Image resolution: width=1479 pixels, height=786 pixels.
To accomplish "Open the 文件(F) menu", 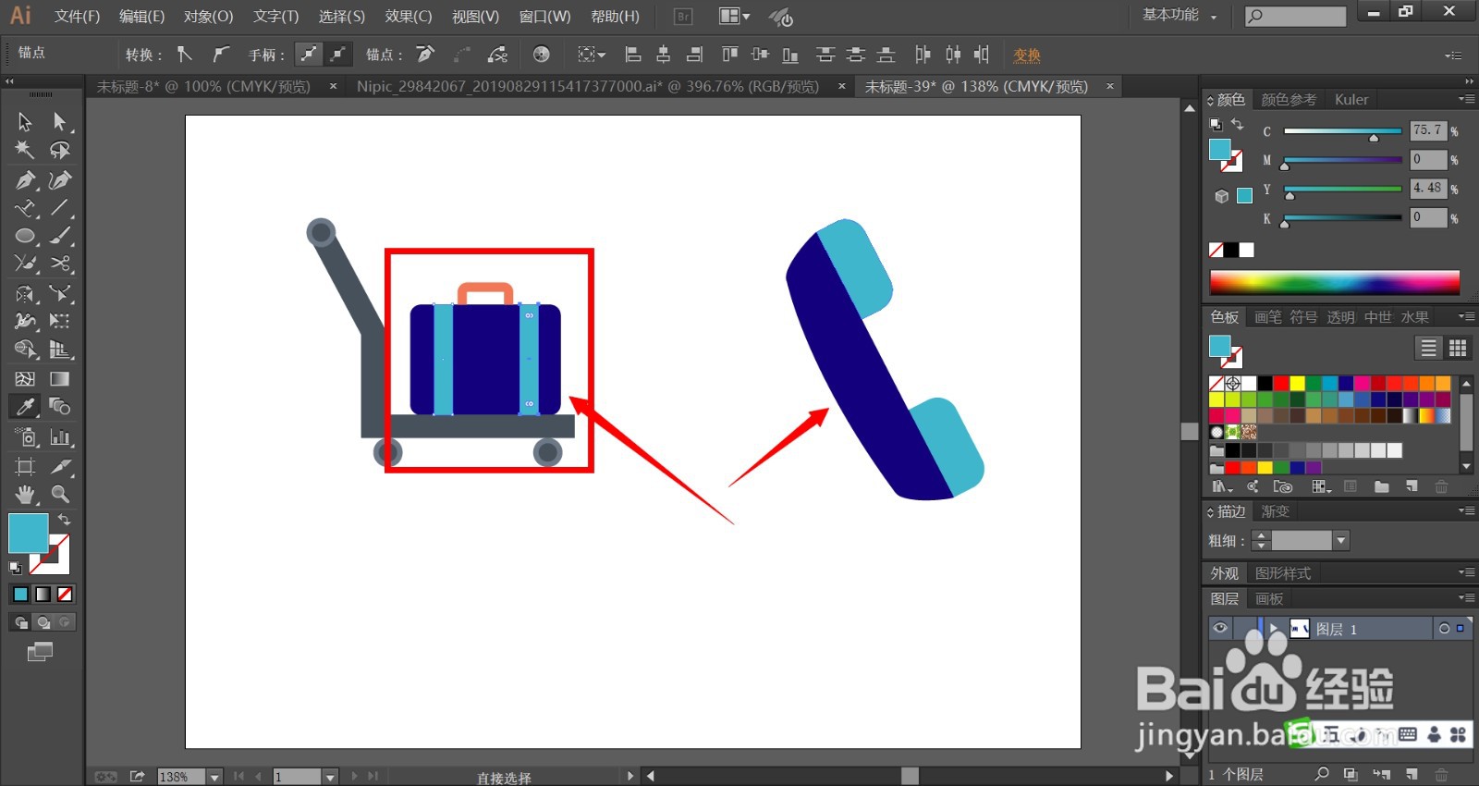I will tap(77, 17).
